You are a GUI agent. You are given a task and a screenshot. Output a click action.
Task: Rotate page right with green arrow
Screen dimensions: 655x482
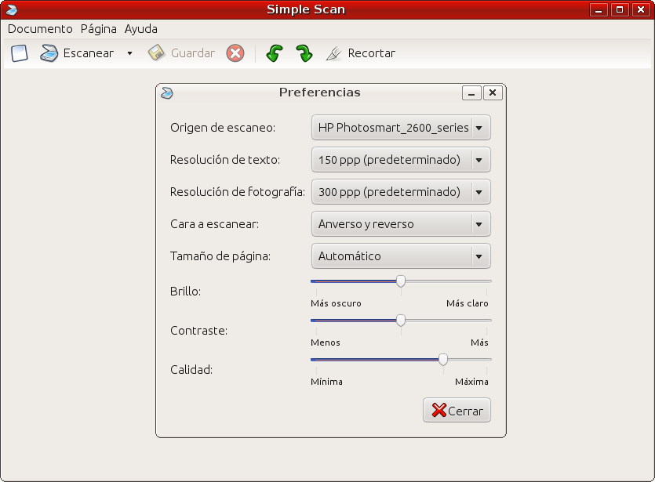click(x=304, y=53)
